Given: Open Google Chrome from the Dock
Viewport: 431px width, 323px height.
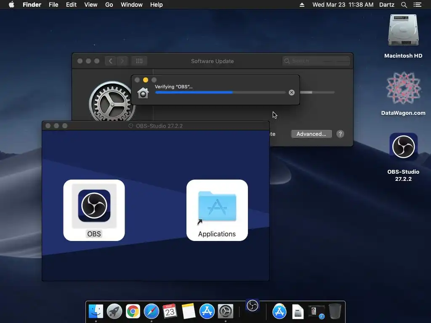Looking at the screenshot, I should (133, 311).
